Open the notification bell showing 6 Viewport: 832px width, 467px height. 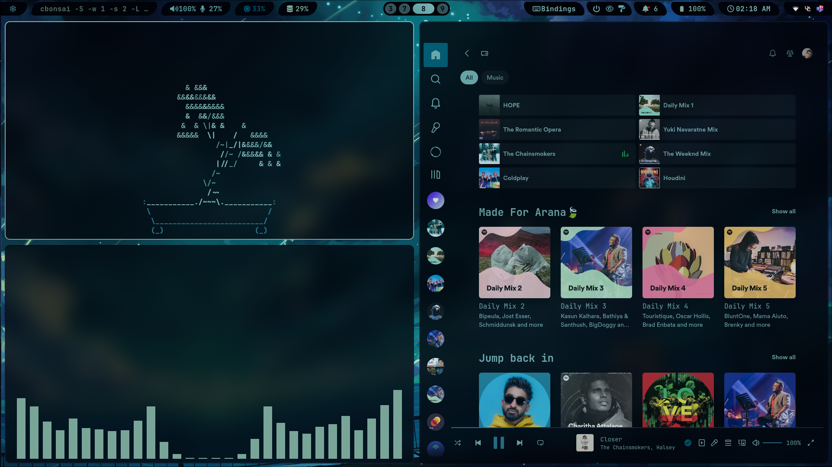650,9
